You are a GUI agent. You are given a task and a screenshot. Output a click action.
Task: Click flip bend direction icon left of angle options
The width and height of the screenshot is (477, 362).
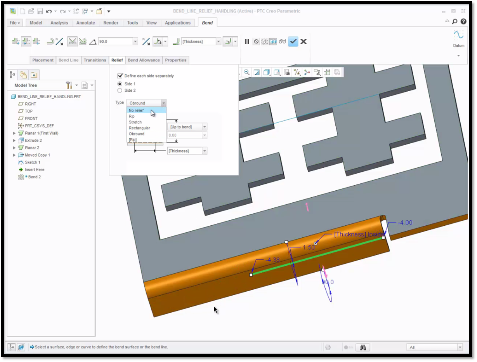point(59,41)
